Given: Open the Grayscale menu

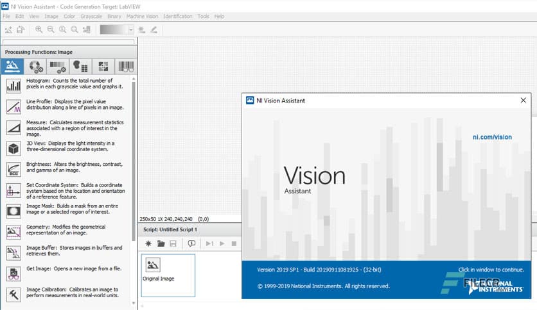Looking at the screenshot, I should 91,17.
